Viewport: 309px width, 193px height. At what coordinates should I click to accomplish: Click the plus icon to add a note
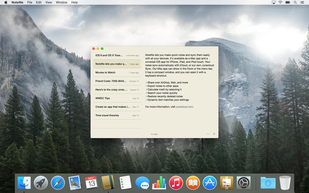tap(214, 134)
